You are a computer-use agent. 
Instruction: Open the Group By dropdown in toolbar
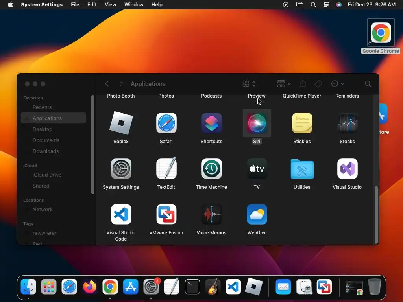pos(284,84)
